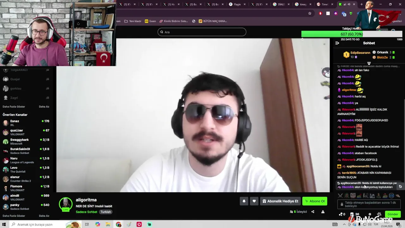
Task: Open panky Sadece Sohbet channel
Action: click(x=26, y=207)
